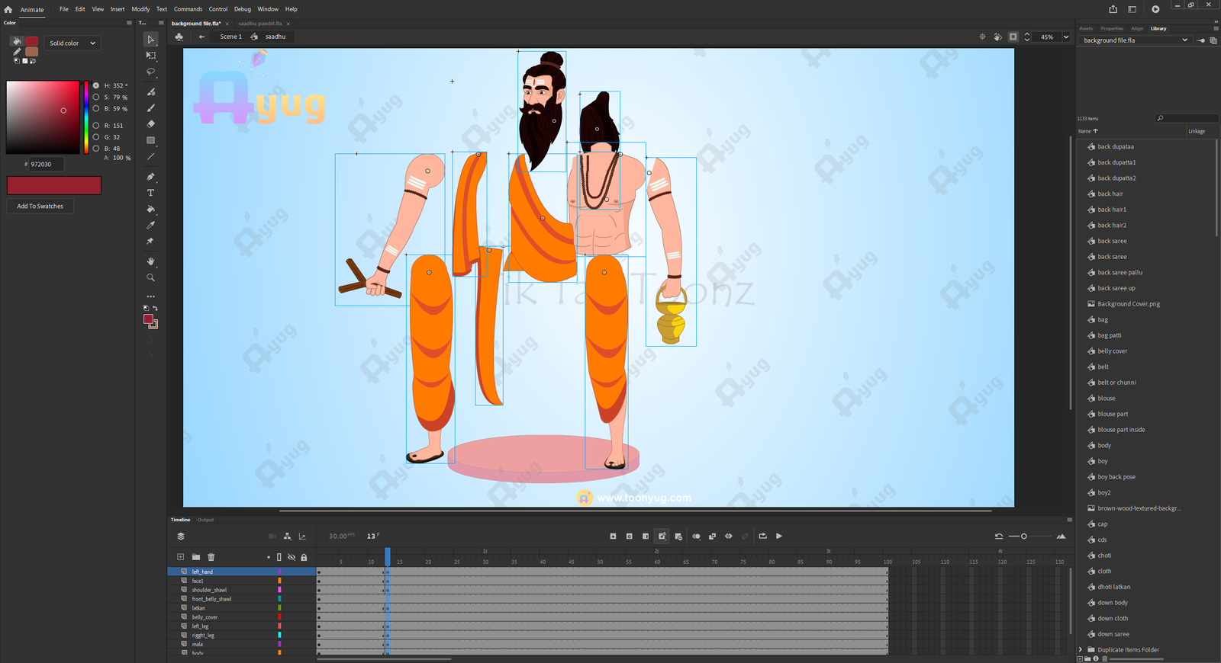Select the Saturation radio button
Screen dimensions: 1221x663
pos(96,98)
